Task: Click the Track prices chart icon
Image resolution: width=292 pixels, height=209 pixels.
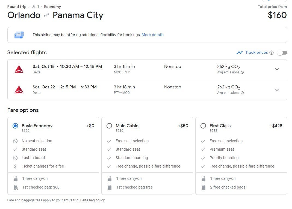Action: [x=240, y=53]
